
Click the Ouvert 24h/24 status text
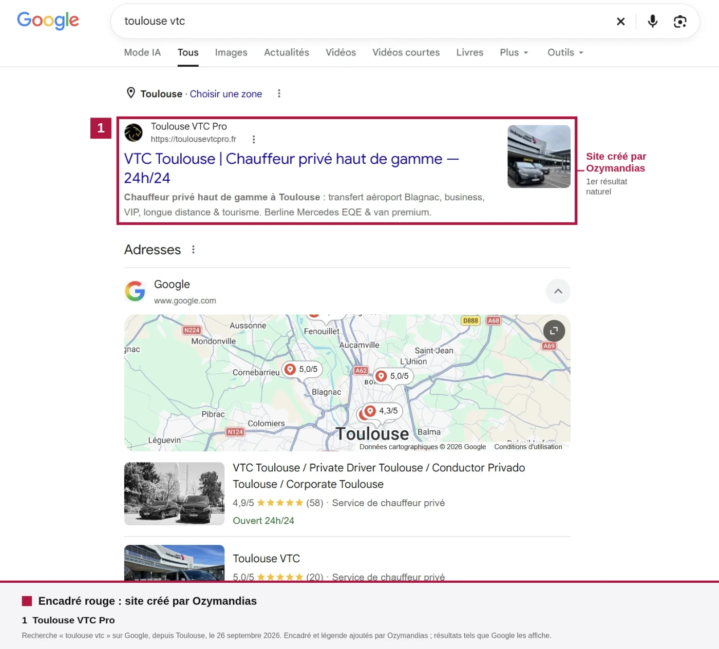(x=263, y=521)
